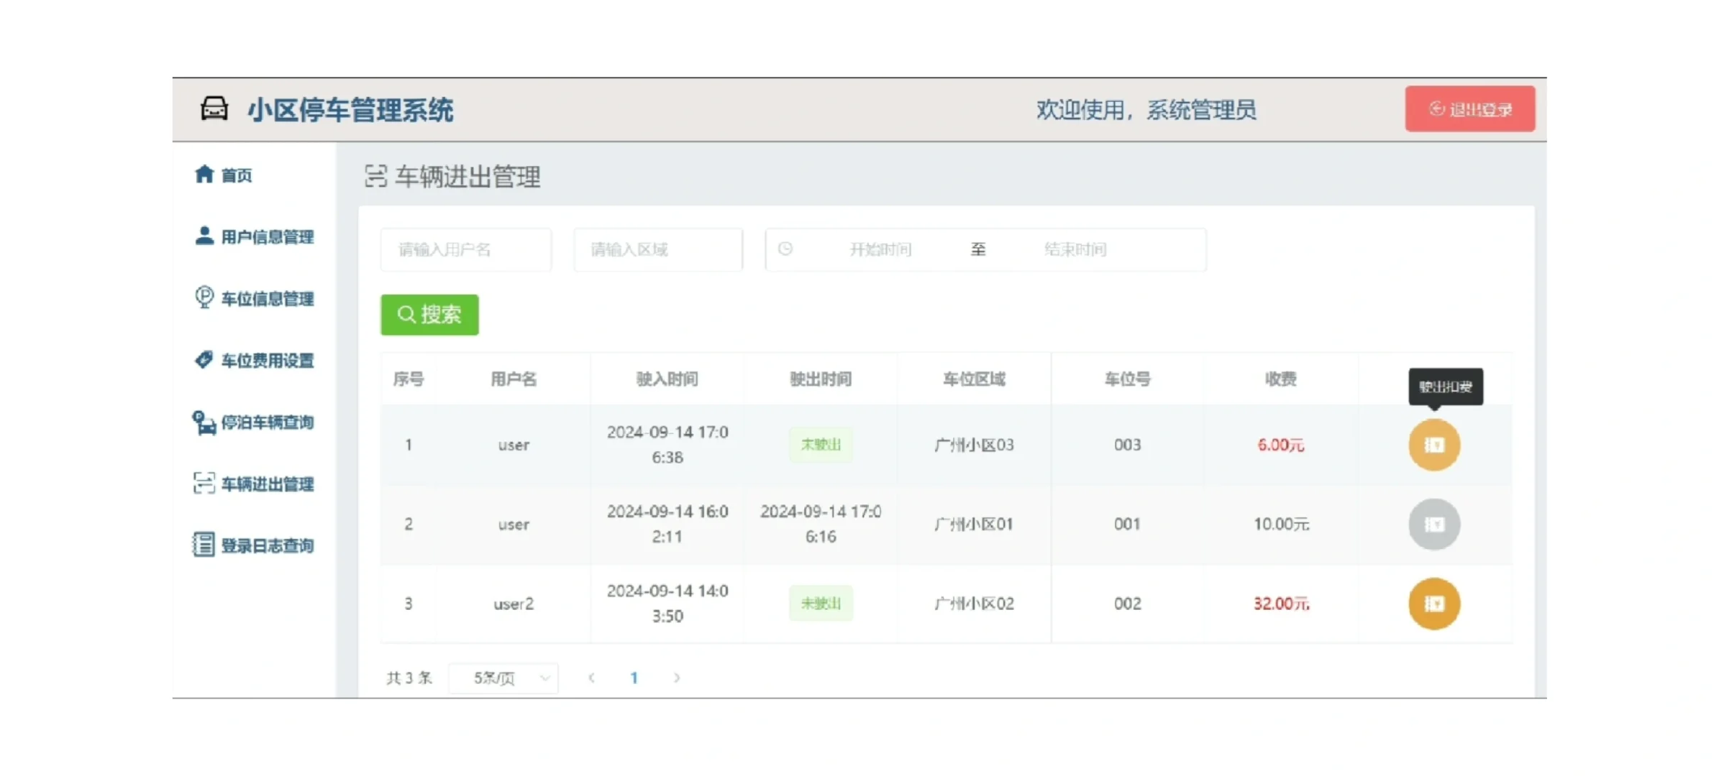Select 车辆进出管理 sidebar item
1719x776 pixels.
(x=266, y=484)
